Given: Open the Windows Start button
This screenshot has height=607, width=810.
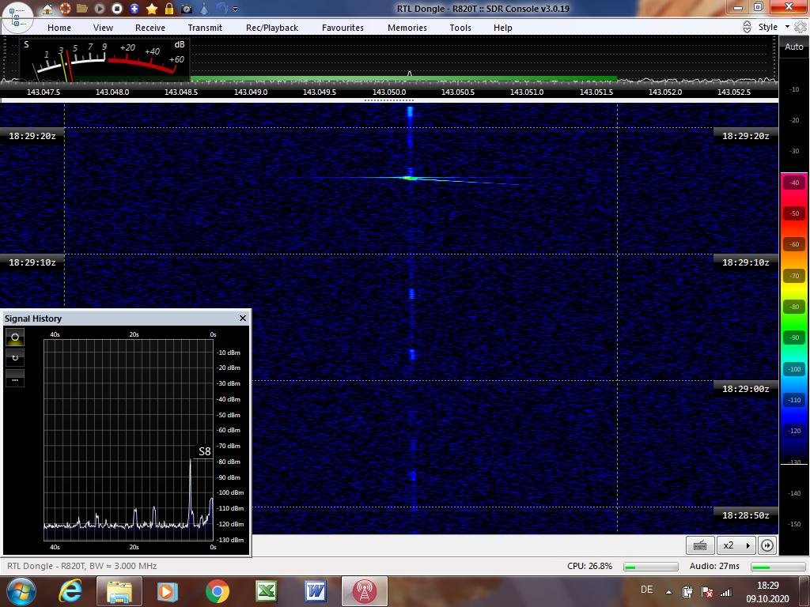Looking at the screenshot, I should pos(21,591).
